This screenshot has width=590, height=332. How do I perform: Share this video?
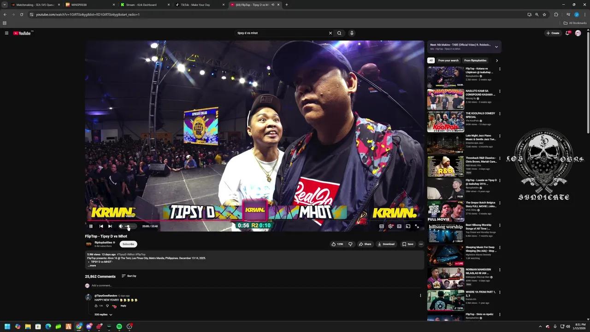pyautogui.click(x=365, y=244)
